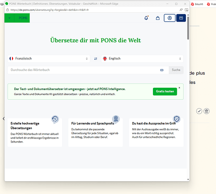This screenshot has width=216, height=194.
Task: Go to PONS home via logo
Action: 23,18
